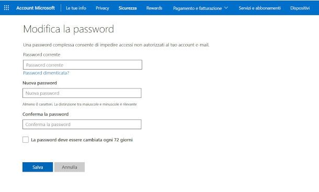Click the Nuova password label
The width and height of the screenshot is (319, 192).
pyautogui.click(x=40, y=83)
